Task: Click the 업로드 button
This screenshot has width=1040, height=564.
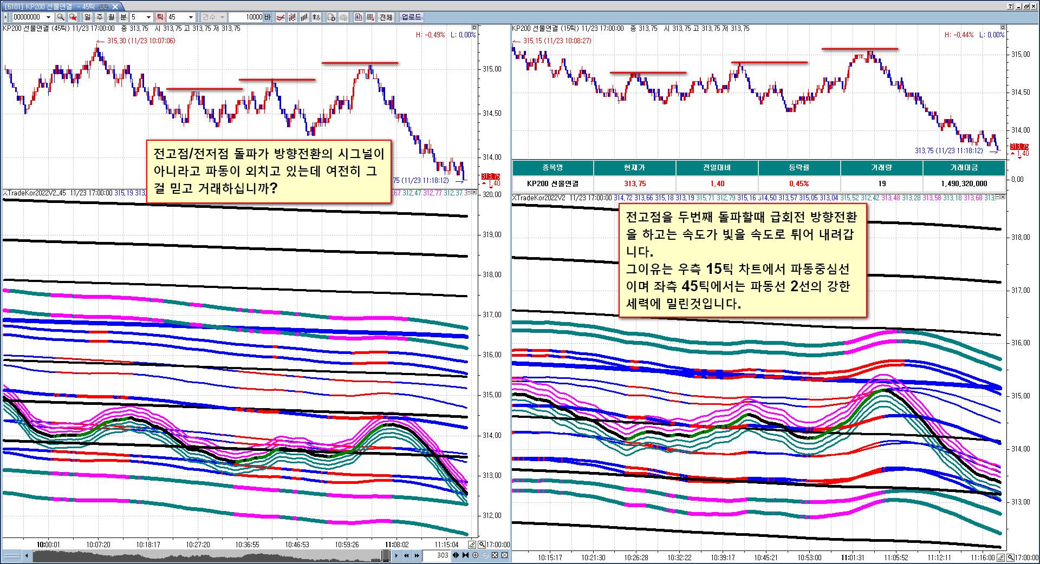Action: tap(411, 17)
